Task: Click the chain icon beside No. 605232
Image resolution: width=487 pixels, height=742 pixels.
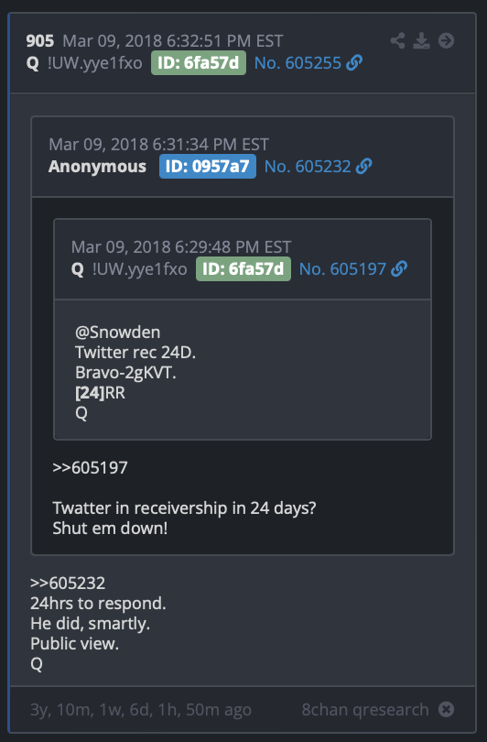Action: pyautogui.click(x=363, y=166)
